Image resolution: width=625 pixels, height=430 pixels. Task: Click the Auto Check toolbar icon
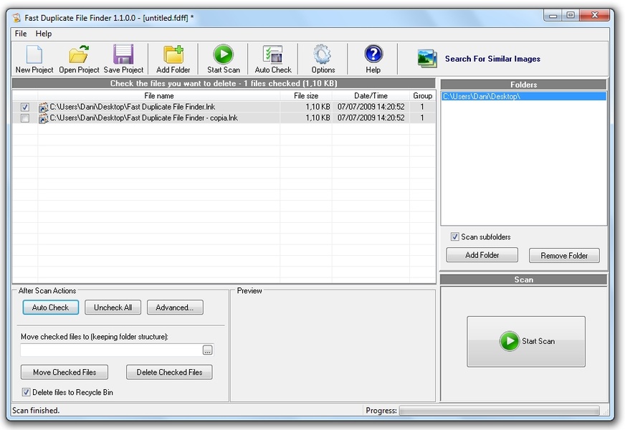pos(273,55)
